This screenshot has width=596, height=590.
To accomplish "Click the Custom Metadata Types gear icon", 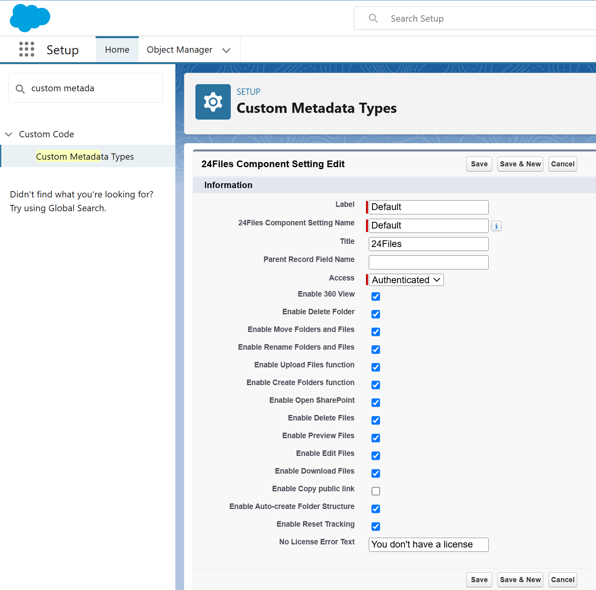I will (213, 102).
